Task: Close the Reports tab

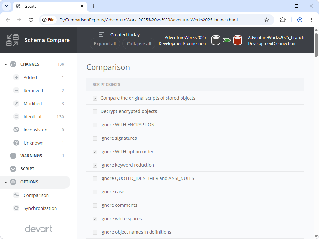Action: tap(82, 6)
